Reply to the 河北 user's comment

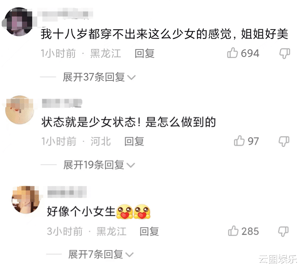[134, 141]
